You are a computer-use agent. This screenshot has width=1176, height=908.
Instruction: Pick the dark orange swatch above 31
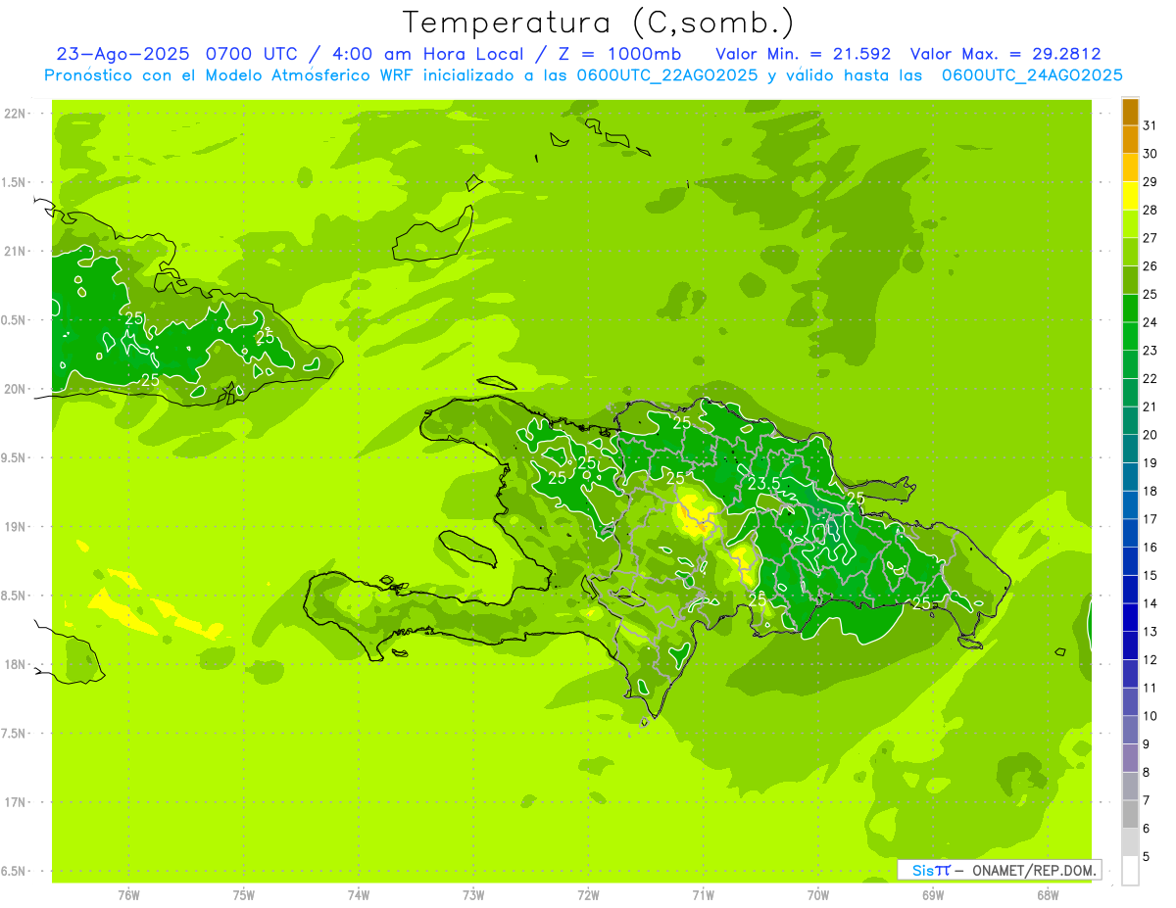click(x=1130, y=112)
